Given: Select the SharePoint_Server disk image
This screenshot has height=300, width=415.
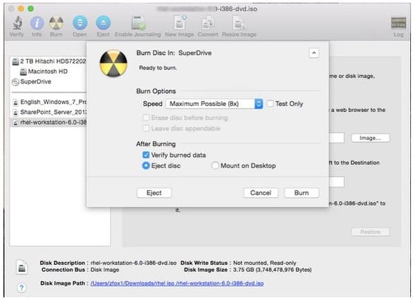Looking at the screenshot, I should (x=50, y=112).
